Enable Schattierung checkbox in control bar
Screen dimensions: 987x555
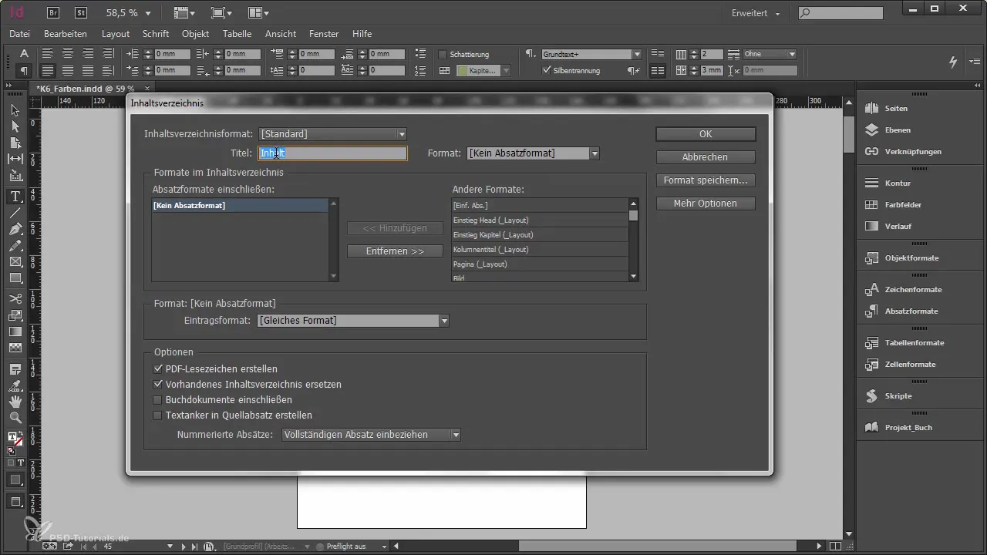point(443,55)
